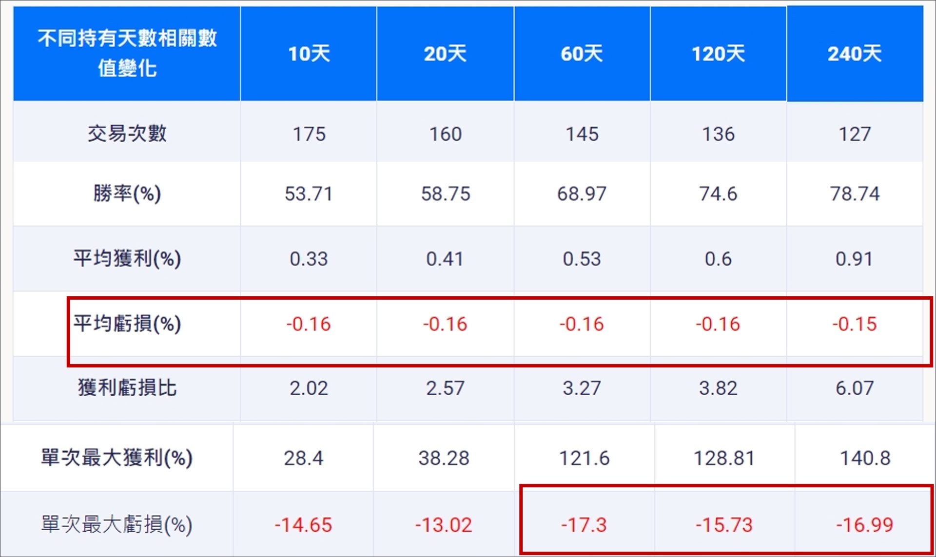This screenshot has height=557, width=936.
Task: Select the 單次最大虧損(%) row label
Action: (117, 524)
